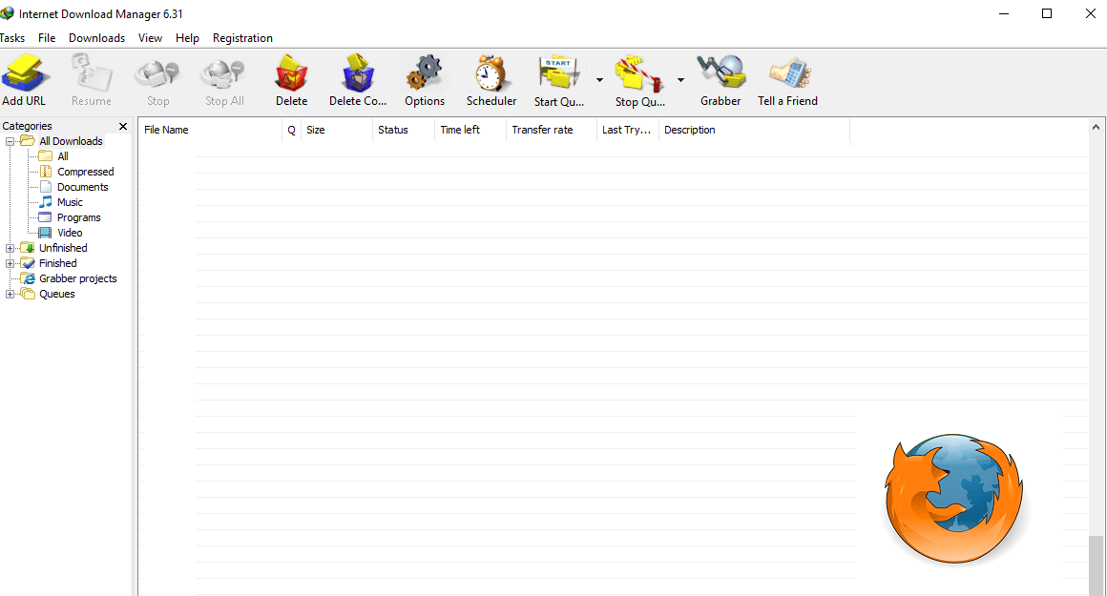Open the Help menu
1107x596 pixels.
[x=187, y=38]
